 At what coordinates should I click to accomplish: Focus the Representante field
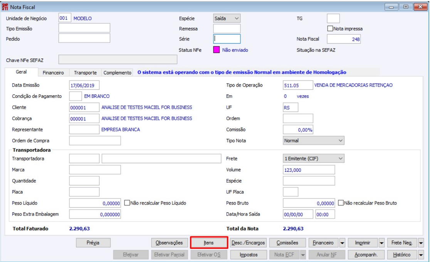(84, 129)
